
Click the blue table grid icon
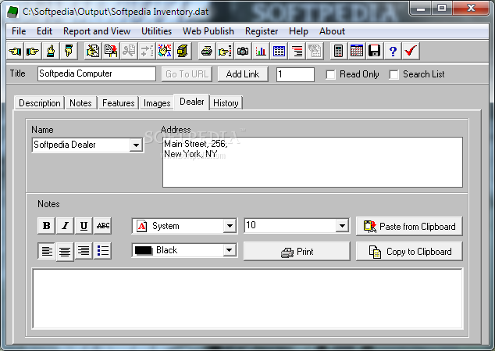279,51
